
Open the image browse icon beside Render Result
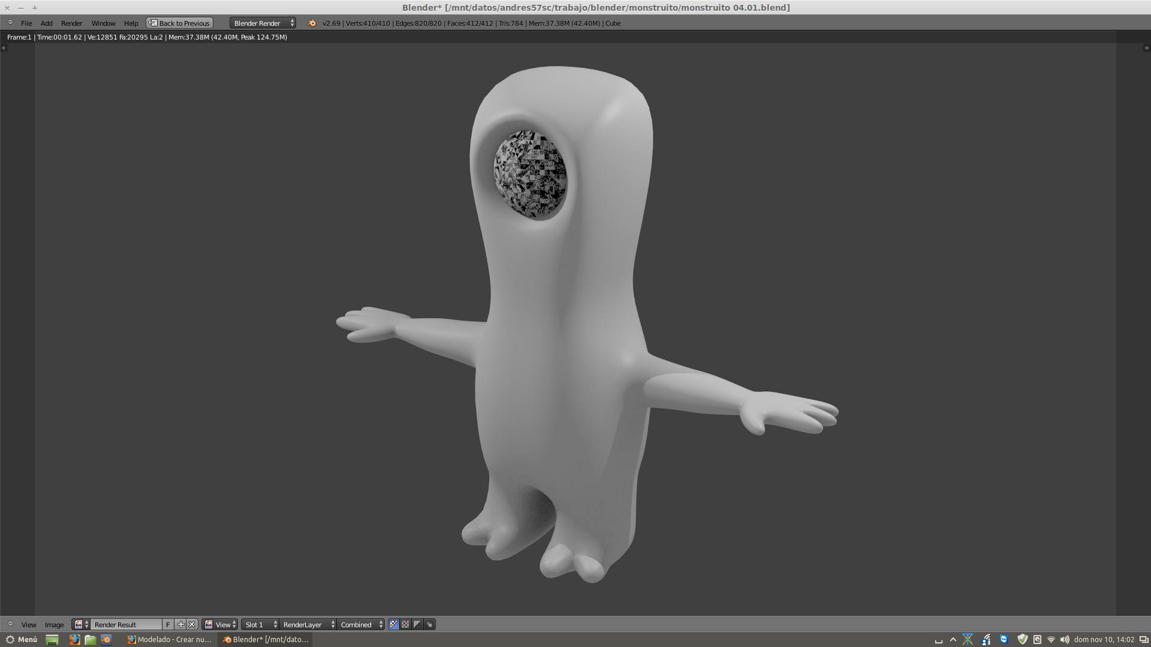[80, 624]
